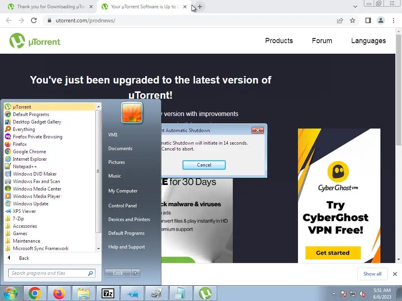Open shutdown options arrow next to Lock
402x301 pixels.
[135, 273]
